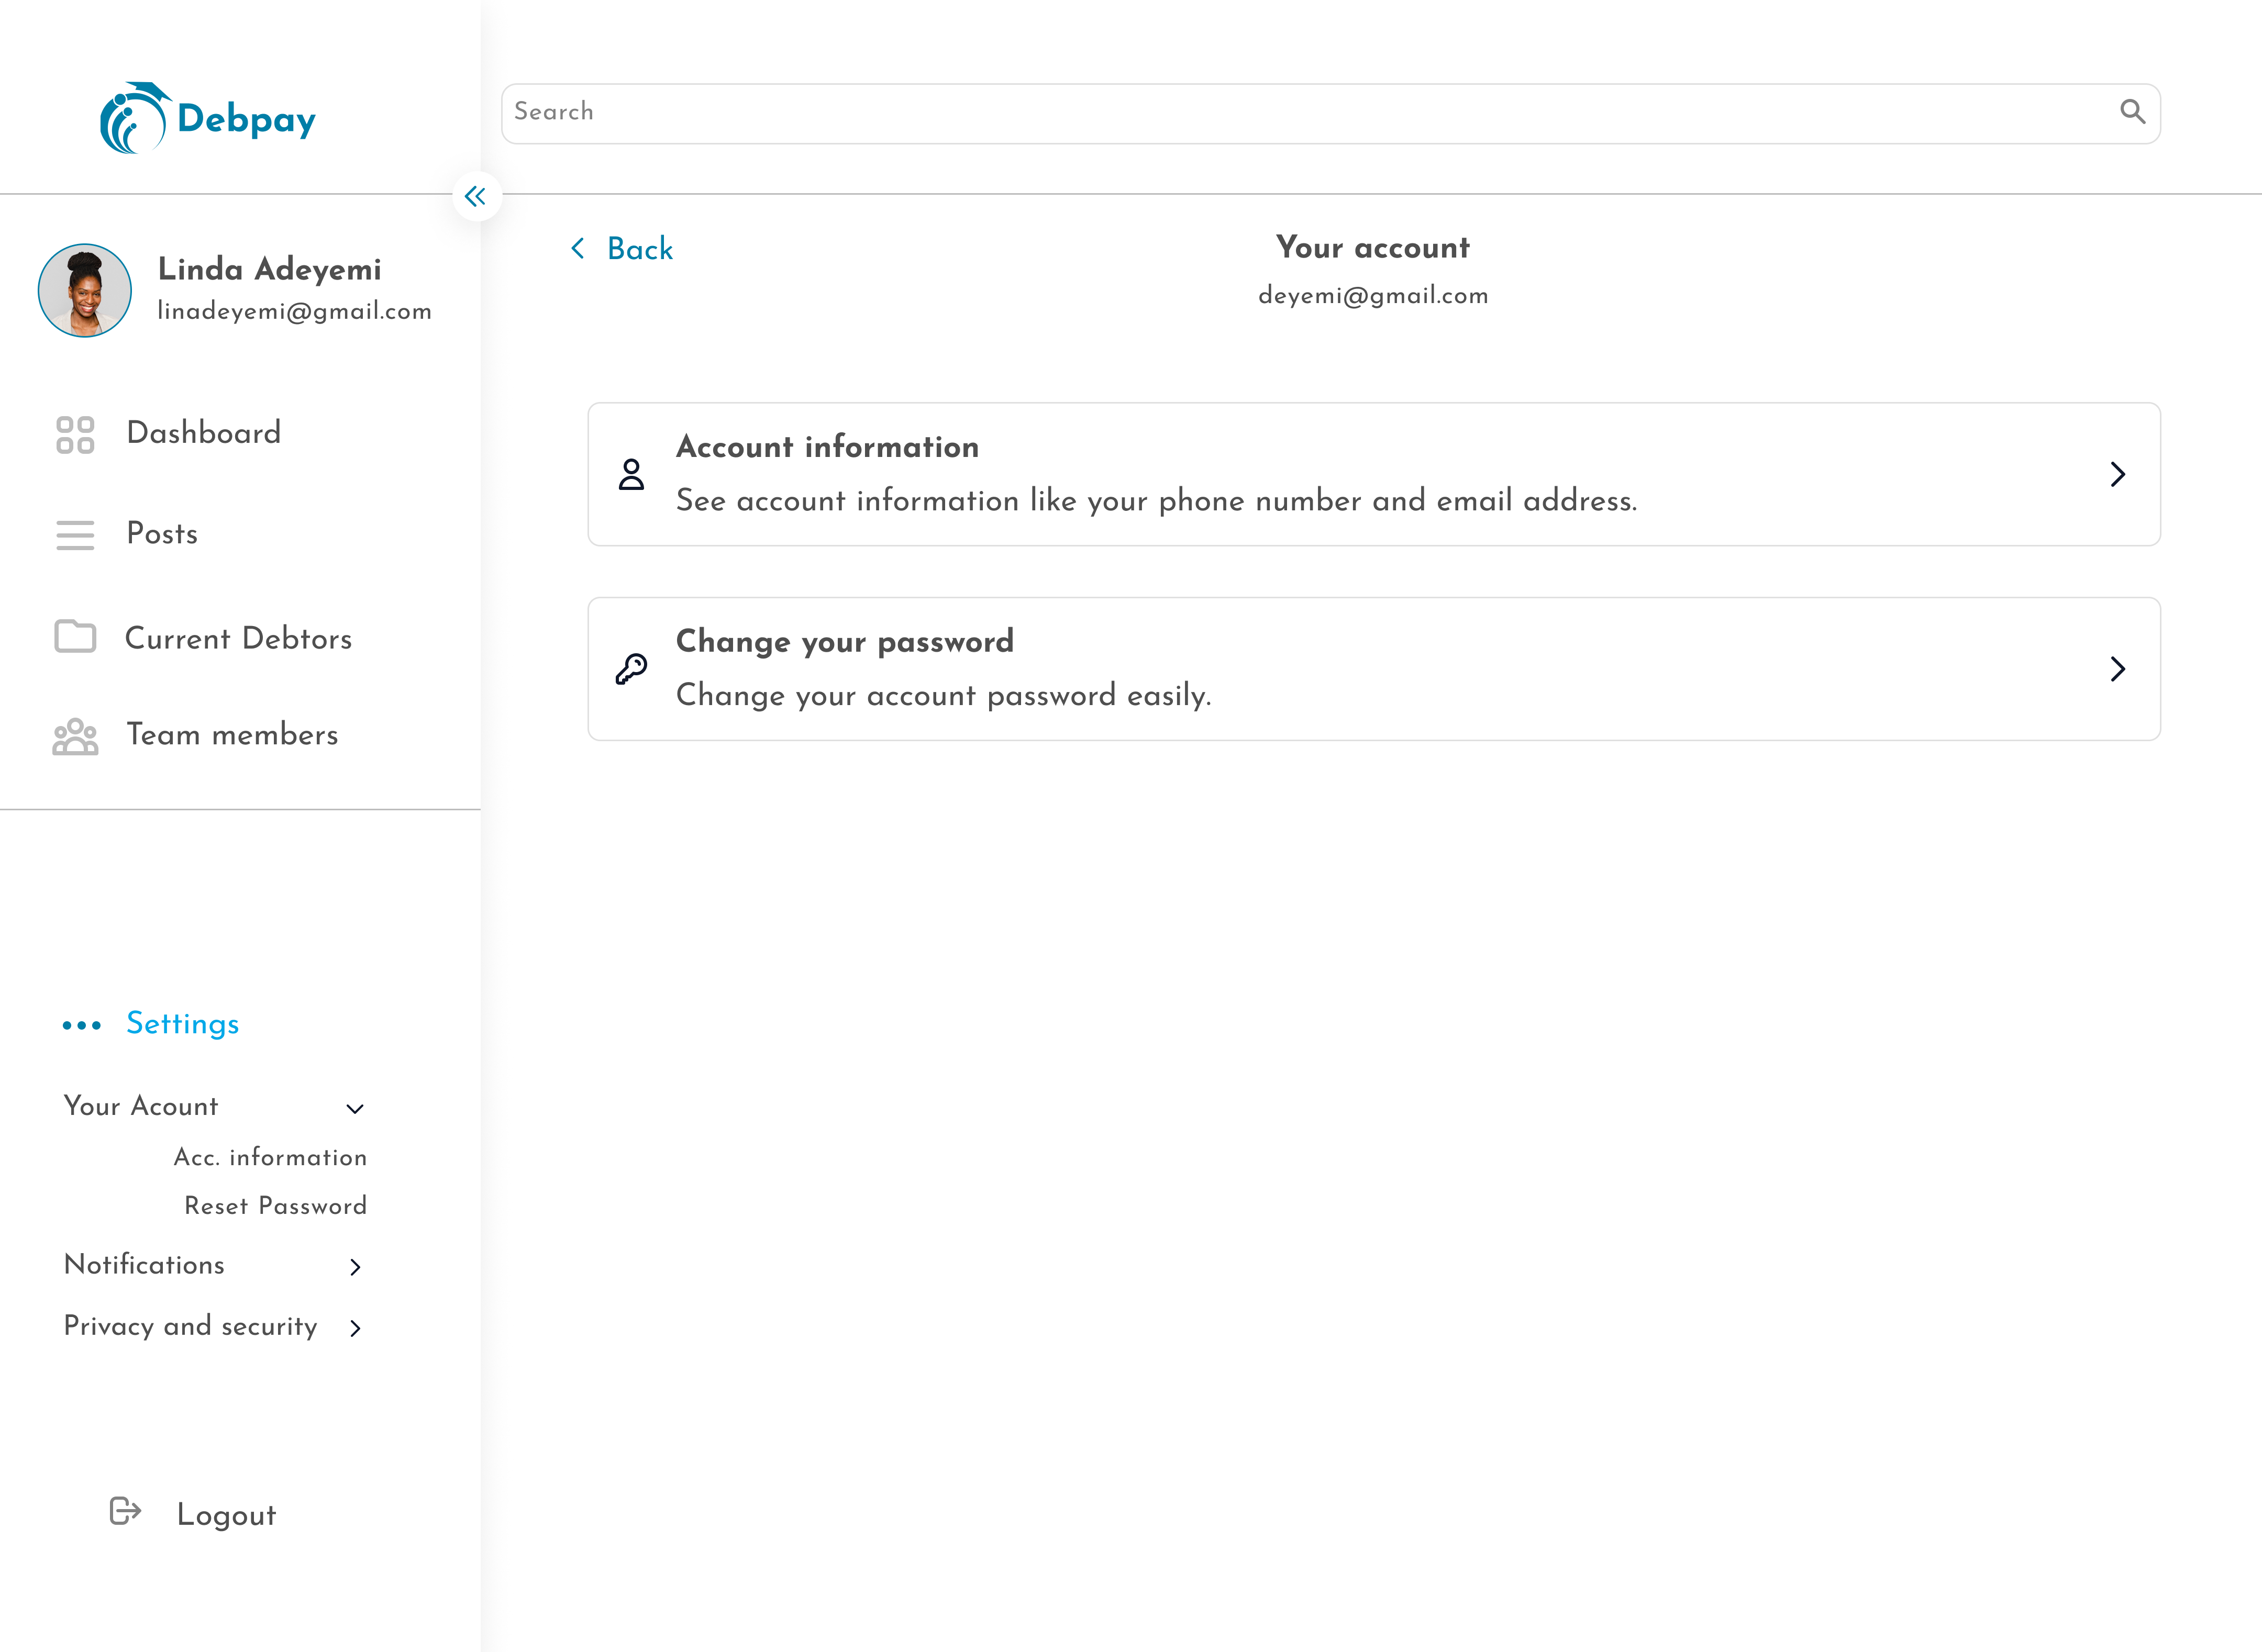
Task: Collapse the Your Acount section
Action: tap(354, 1109)
